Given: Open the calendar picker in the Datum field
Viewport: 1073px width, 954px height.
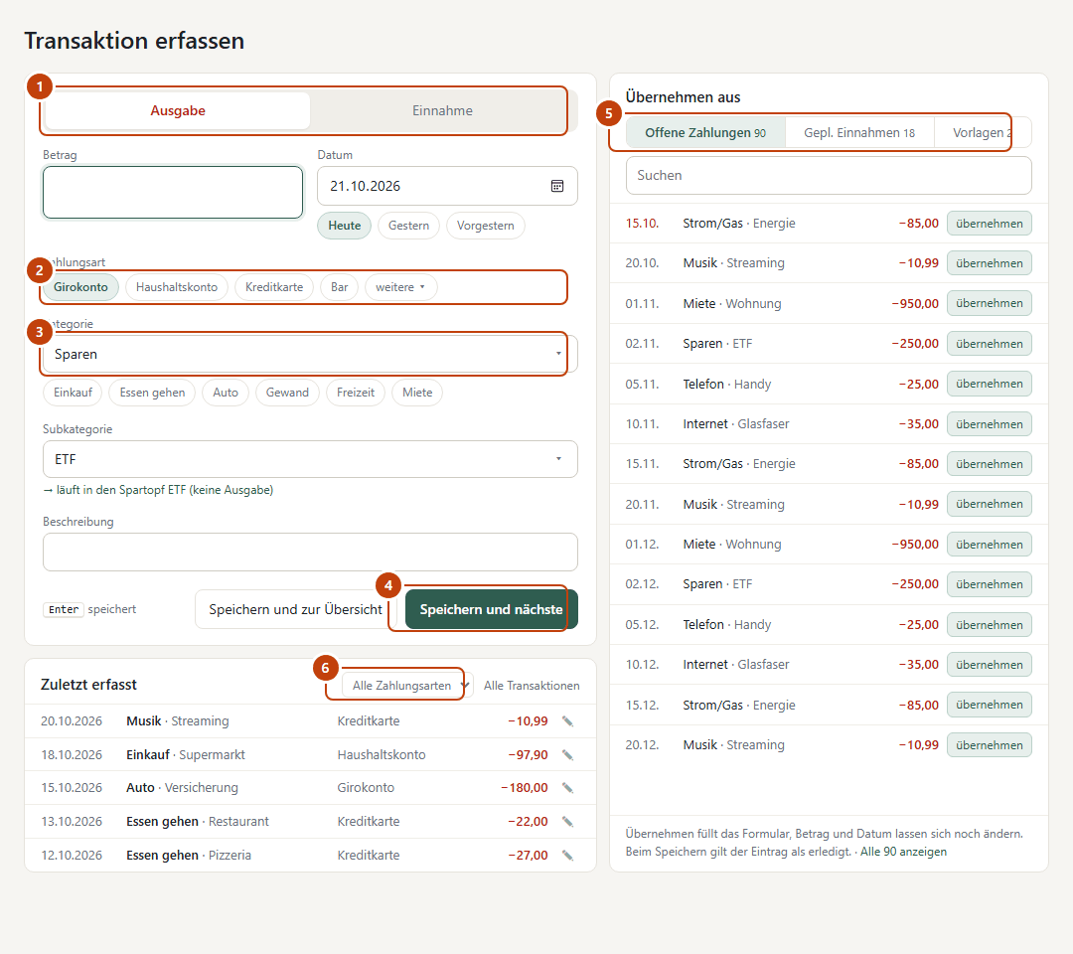Looking at the screenshot, I should (557, 186).
